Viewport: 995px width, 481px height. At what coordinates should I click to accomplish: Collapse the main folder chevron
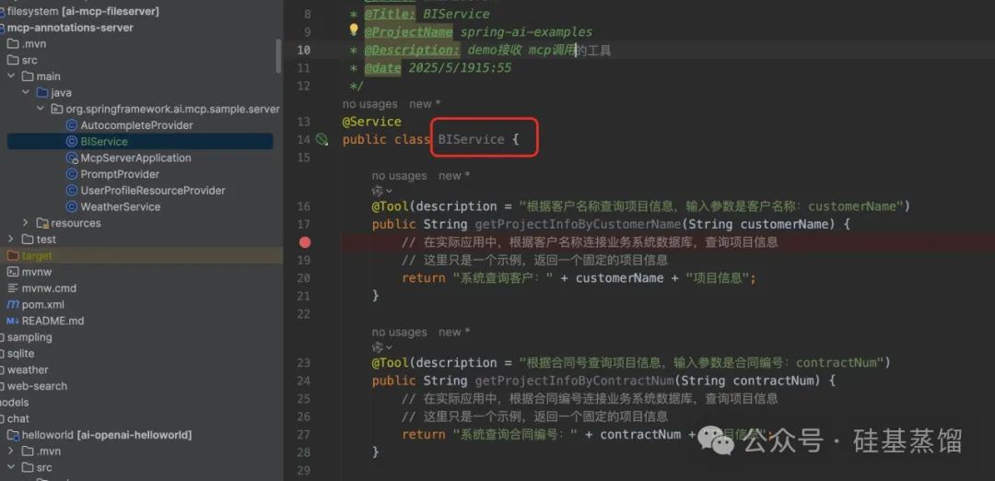(11, 76)
